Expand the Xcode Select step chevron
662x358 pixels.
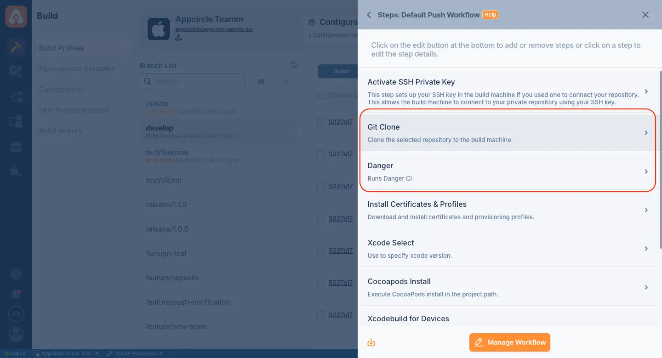[x=646, y=249]
